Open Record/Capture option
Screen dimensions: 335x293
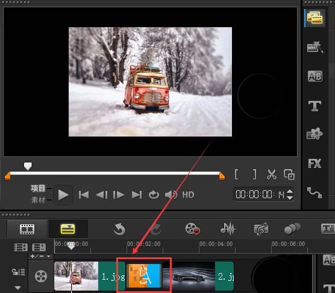click(x=192, y=229)
